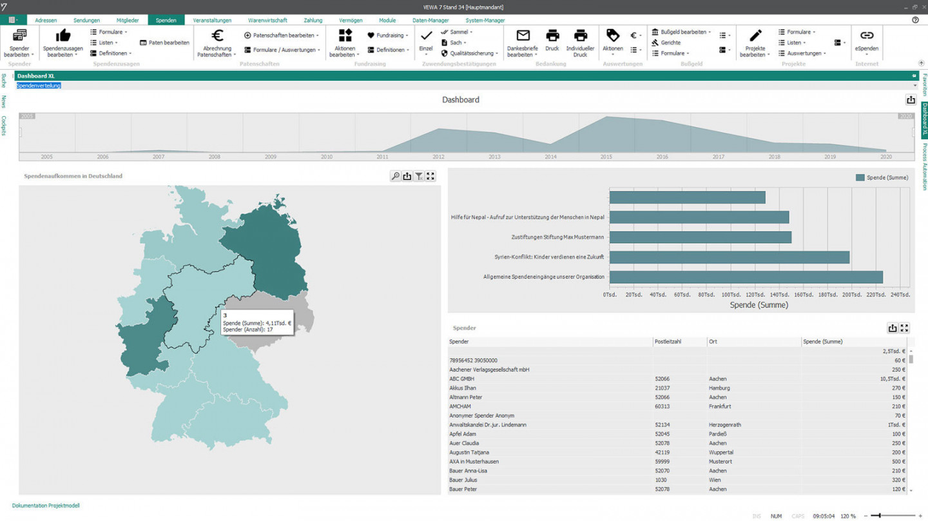The width and height of the screenshot is (928, 521).
Task: Sort table by Spender column header
Action: 550,341
